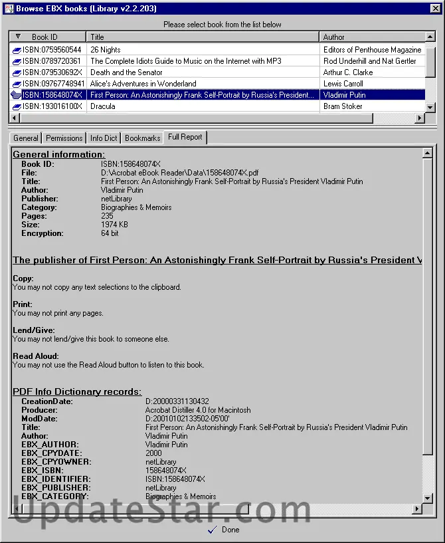Click the ISBN:193016100X Book ID cell
This screenshot has height=543, width=445.
pyautogui.click(x=52, y=106)
